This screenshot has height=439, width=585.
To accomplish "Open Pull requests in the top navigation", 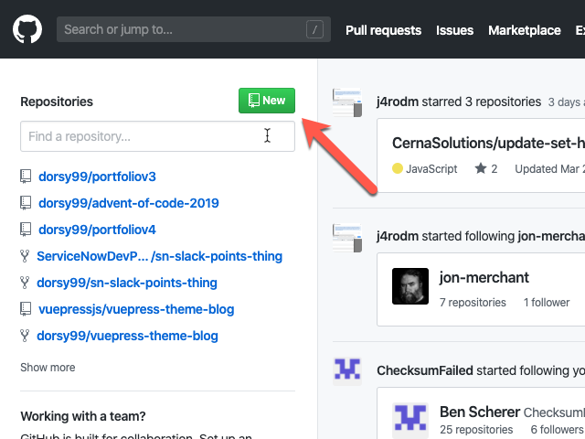I will pyautogui.click(x=383, y=30).
